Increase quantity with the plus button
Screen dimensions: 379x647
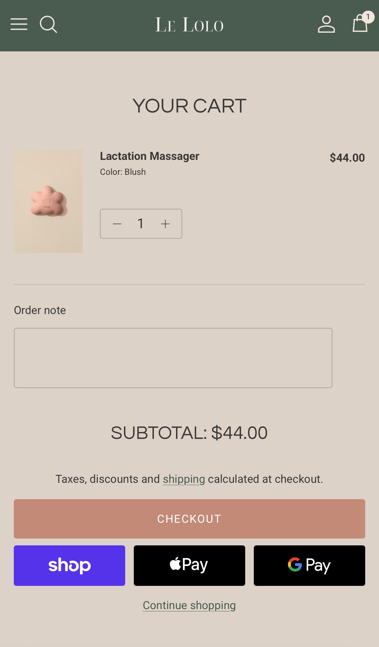click(x=165, y=224)
